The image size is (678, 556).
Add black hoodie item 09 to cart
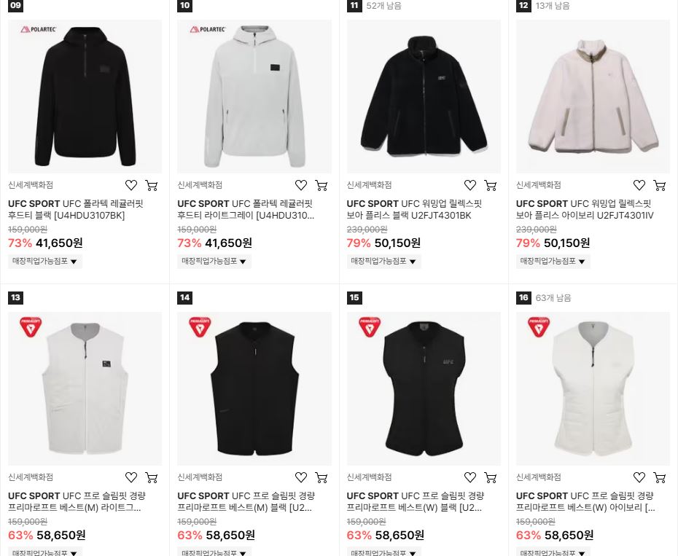(x=152, y=185)
